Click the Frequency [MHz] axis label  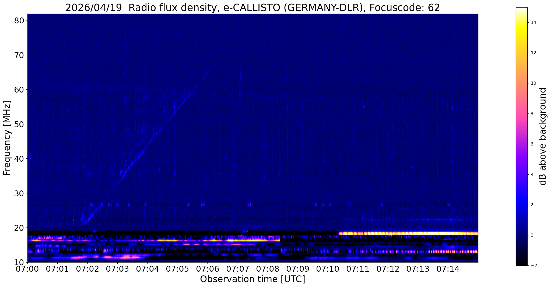7,138
